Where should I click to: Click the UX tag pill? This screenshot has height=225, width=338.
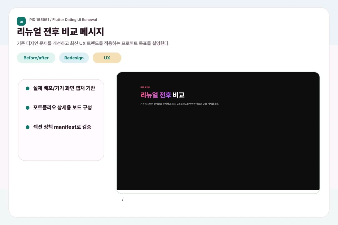[107, 58]
